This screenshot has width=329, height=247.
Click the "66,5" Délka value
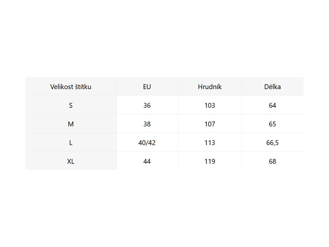272,143
